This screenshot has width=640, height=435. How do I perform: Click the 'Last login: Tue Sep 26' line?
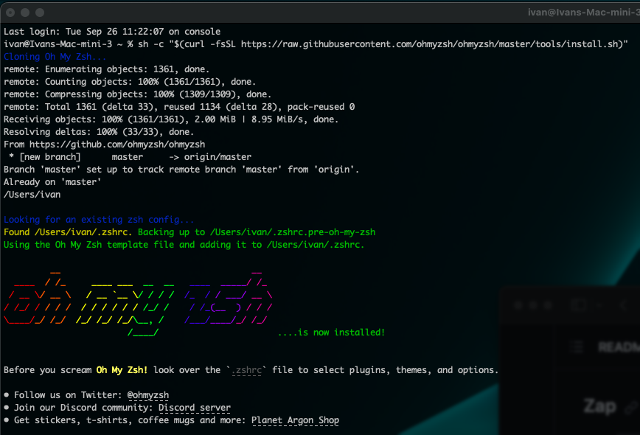pos(112,32)
